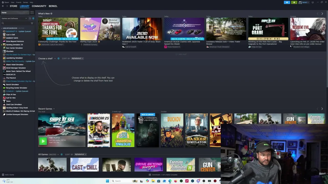The height and width of the screenshot is (184, 328).
Task: Select Ships At Sea in the sidebar list
Action: click(11, 95)
